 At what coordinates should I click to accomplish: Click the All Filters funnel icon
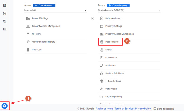pos(28,34)
